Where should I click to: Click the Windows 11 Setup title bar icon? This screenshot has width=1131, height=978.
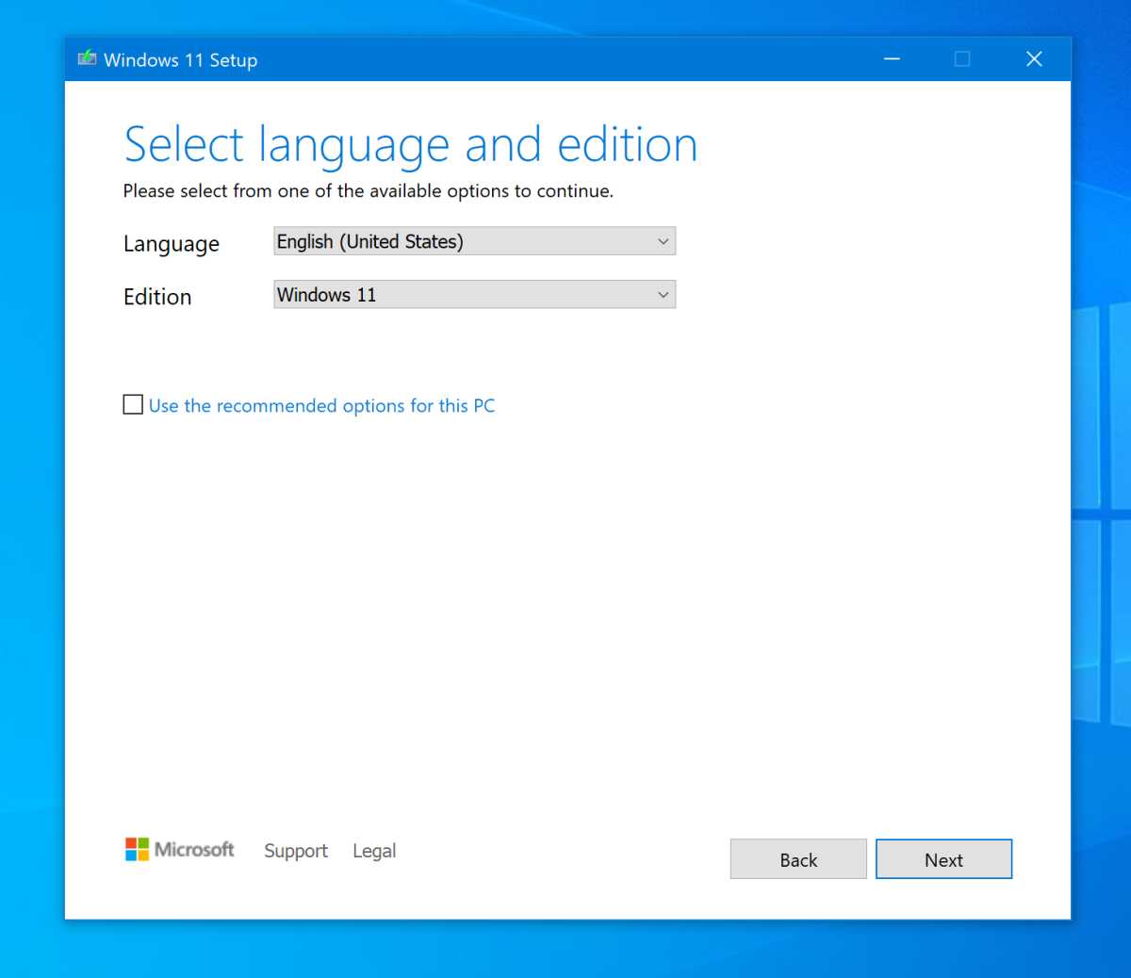pos(87,57)
